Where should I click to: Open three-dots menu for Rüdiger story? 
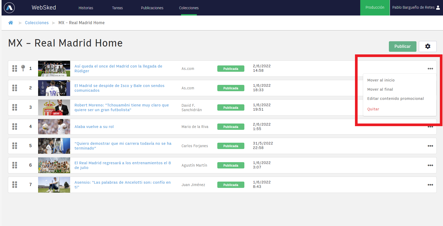(430, 69)
